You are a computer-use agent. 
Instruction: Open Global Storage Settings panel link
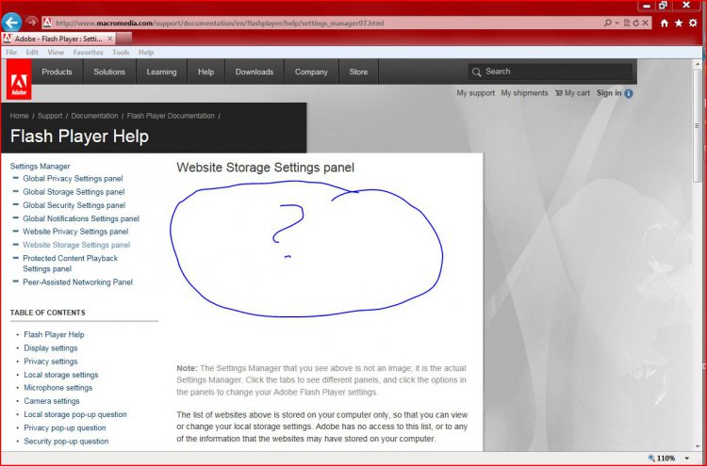pyautogui.click(x=74, y=192)
